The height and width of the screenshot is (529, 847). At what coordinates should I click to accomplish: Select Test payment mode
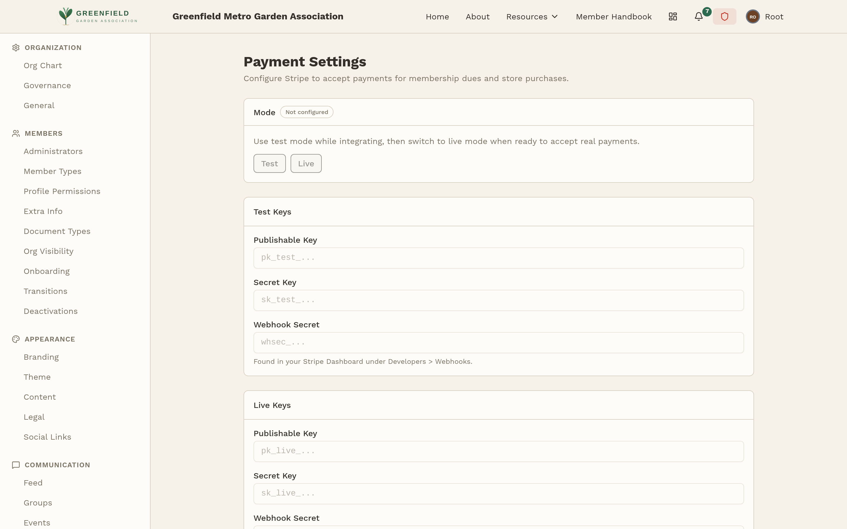[x=269, y=163]
